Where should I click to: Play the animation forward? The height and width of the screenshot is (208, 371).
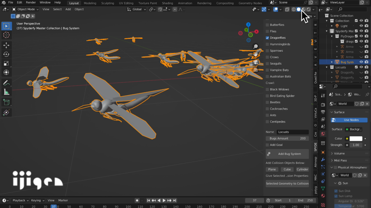[164, 200]
